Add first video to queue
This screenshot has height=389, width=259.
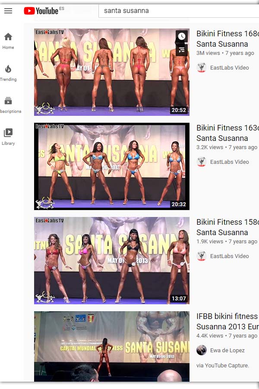pyautogui.click(x=182, y=50)
